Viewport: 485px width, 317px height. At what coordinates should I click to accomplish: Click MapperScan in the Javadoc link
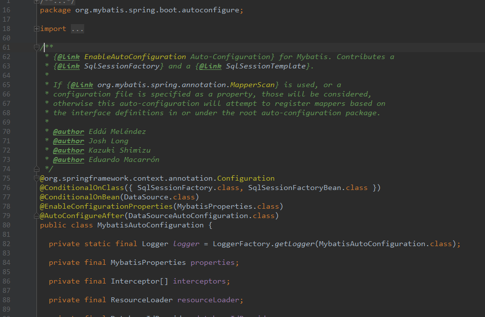tap(253, 85)
